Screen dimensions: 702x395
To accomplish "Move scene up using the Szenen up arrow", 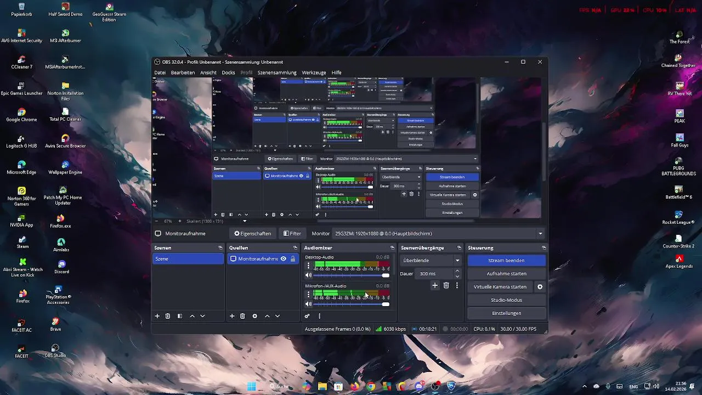I will click(192, 316).
